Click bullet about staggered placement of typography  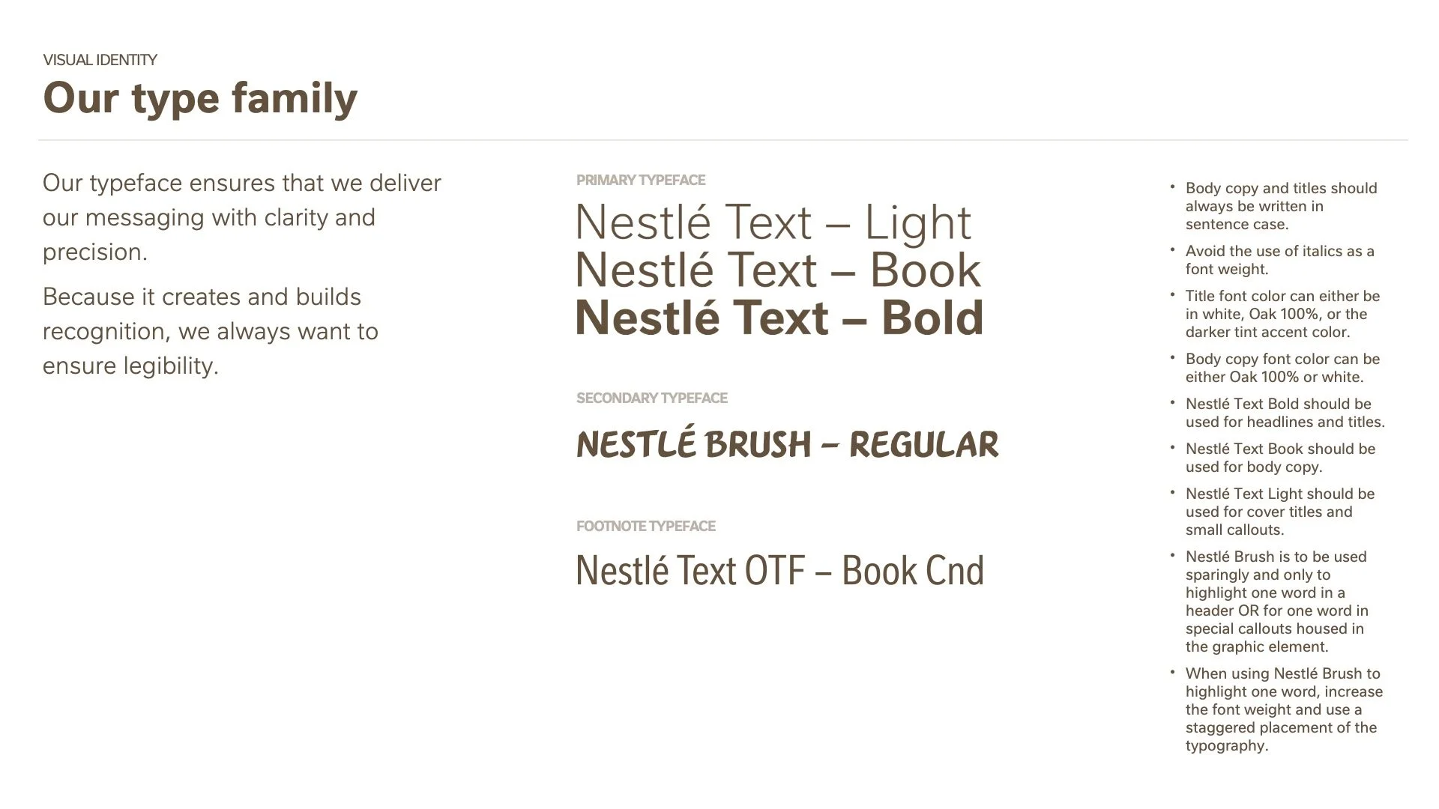coord(1284,709)
